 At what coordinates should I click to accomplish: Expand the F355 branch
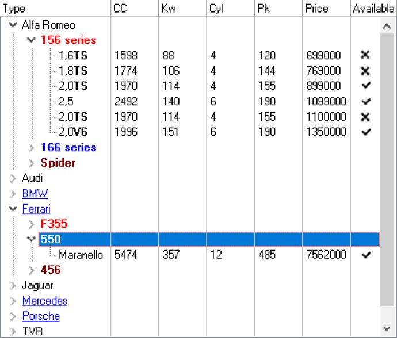point(31,224)
